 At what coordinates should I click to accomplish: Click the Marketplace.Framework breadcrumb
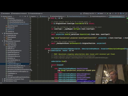(19, 14)
